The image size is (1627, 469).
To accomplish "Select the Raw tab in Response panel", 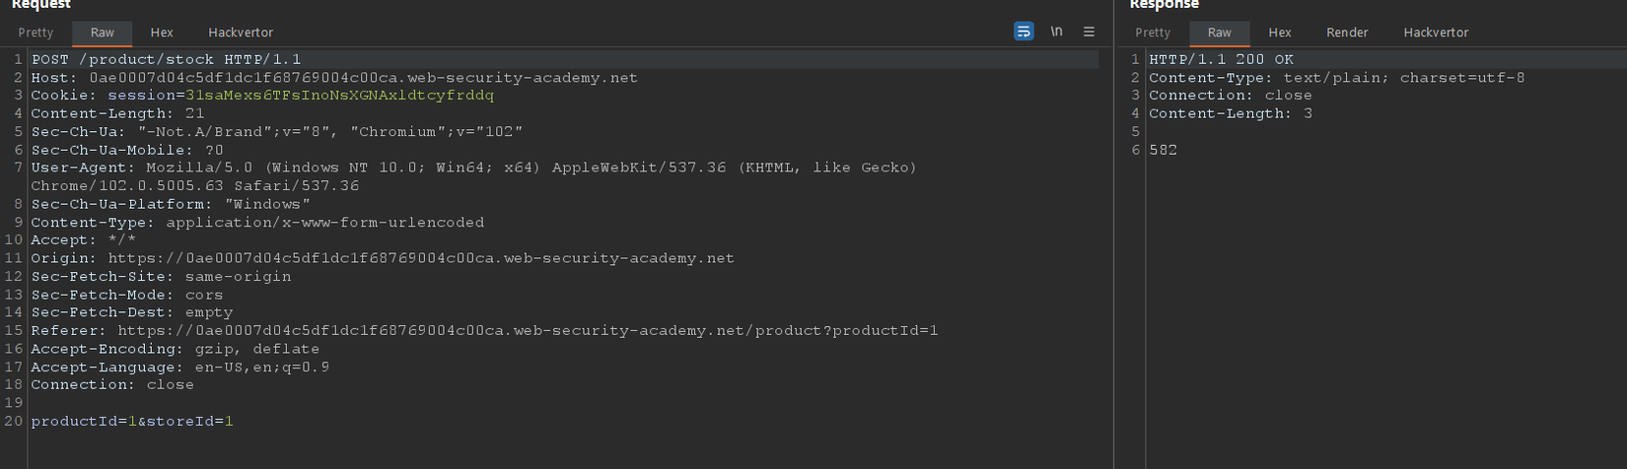I will click(1220, 33).
